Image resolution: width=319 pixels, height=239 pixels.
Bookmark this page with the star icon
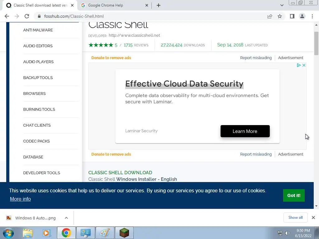tap(280, 16)
